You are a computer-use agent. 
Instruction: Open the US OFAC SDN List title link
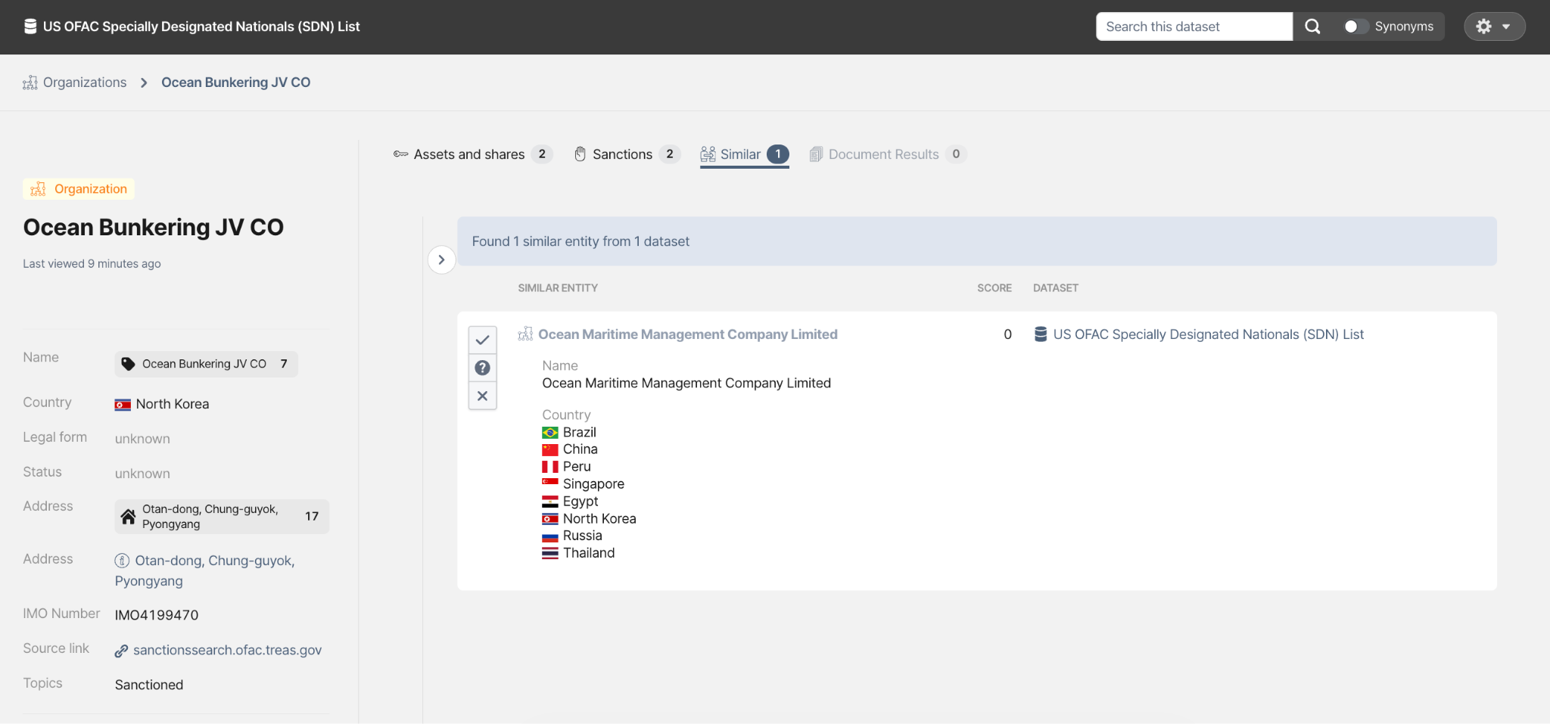point(201,26)
